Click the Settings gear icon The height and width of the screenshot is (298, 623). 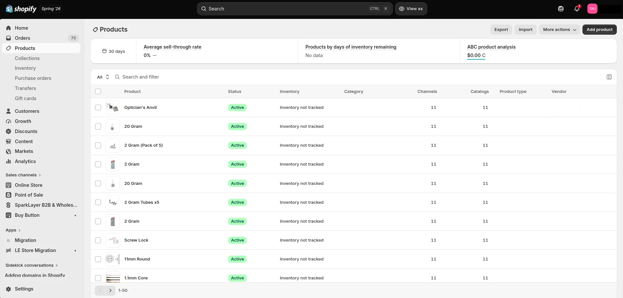coord(8,289)
